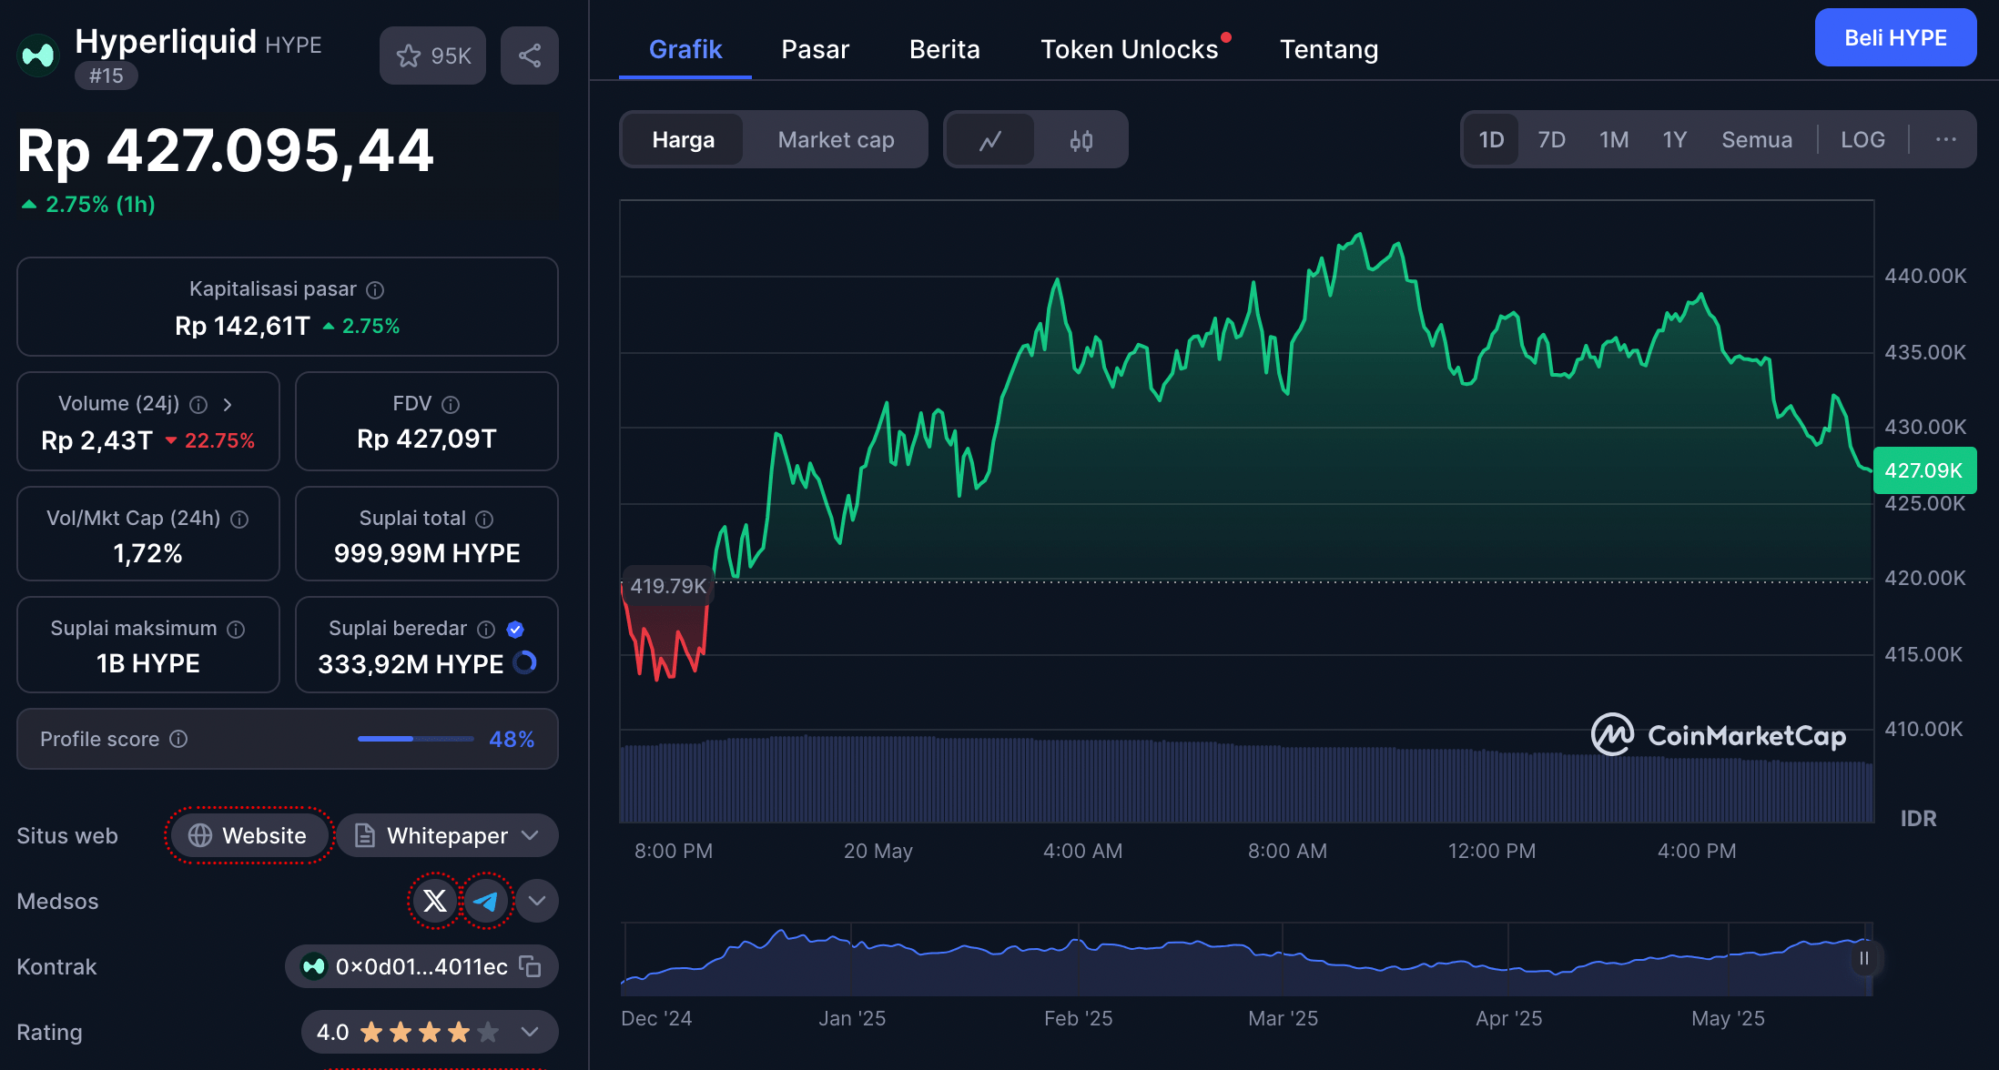Toggle LOG scale on chart
The height and width of the screenshot is (1070, 1999).
click(1862, 140)
